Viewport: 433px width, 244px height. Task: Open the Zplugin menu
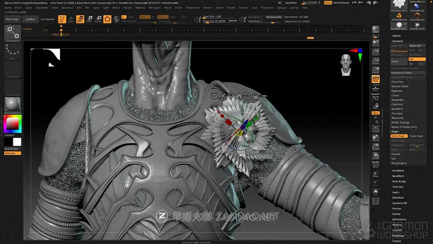click(x=282, y=7)
